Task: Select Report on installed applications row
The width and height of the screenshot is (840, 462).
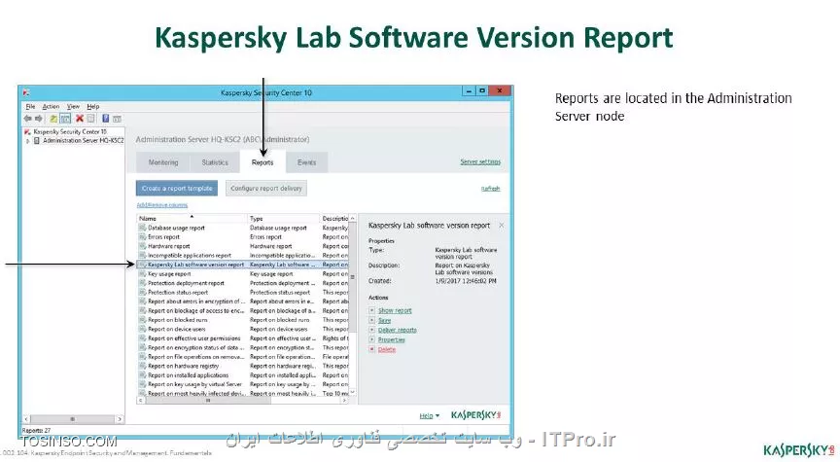Action: [x=243, y=375]
